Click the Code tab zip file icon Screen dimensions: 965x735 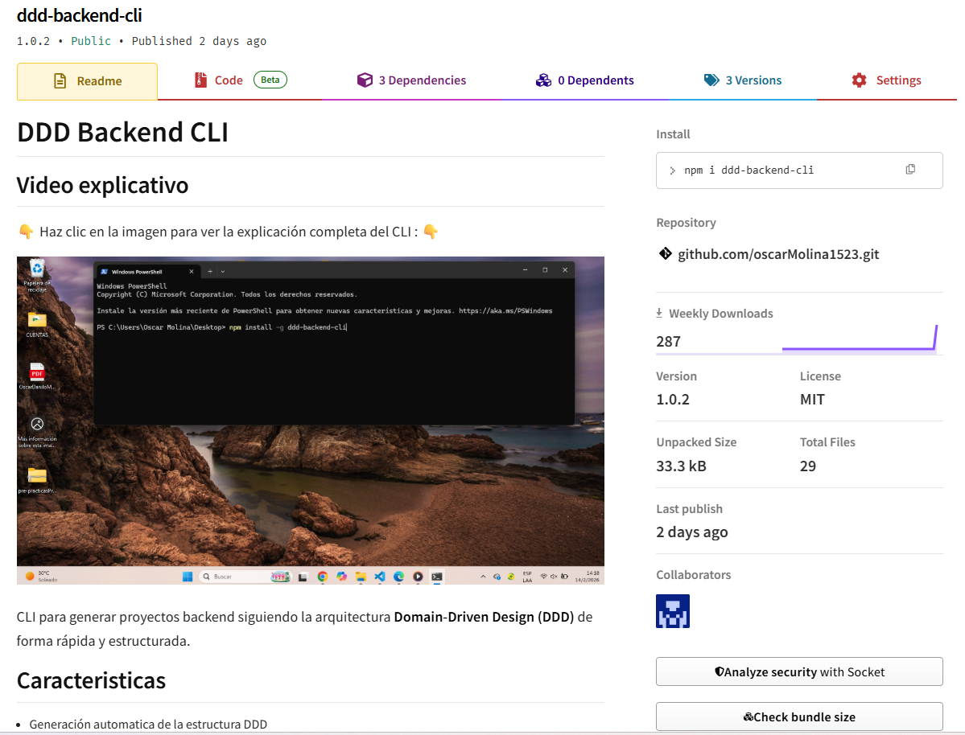[x=200, y=80]
